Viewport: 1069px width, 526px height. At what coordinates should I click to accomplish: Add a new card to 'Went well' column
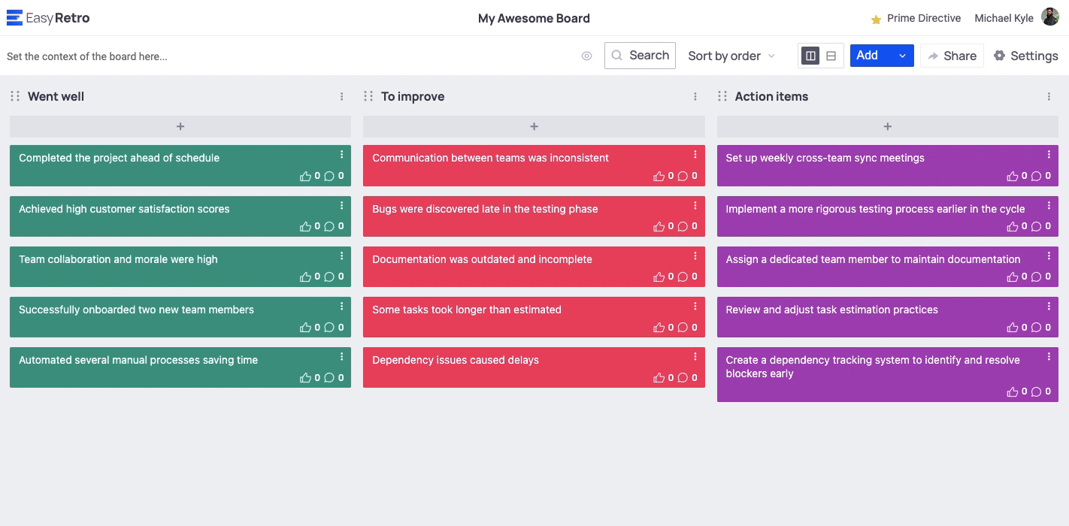[180, 127]
